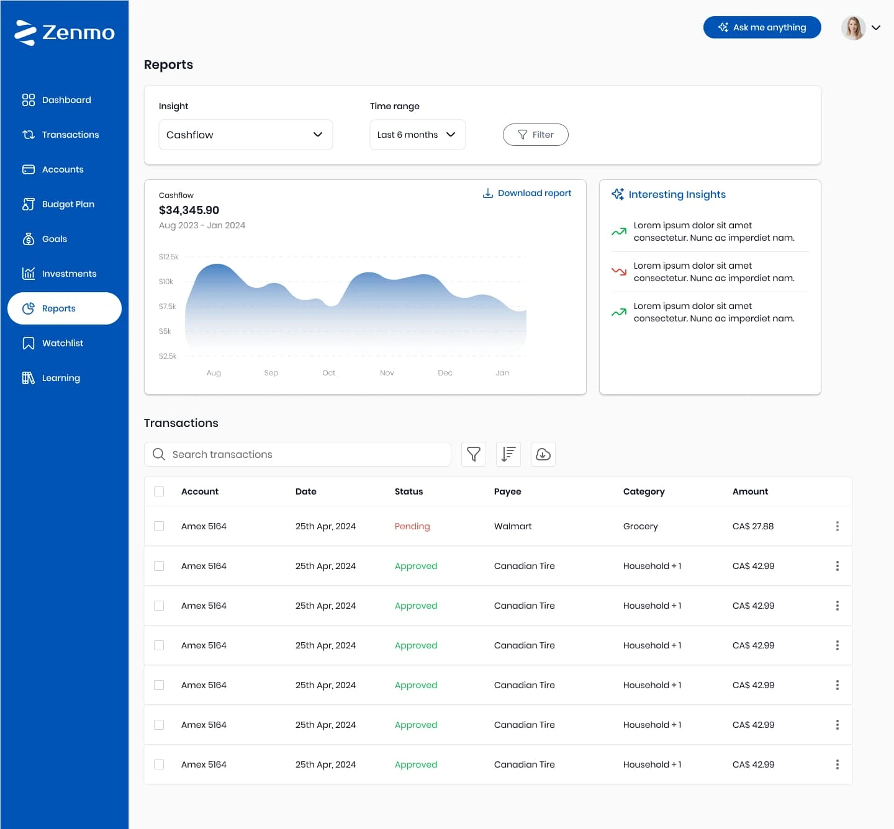Check the last Canadian Tire row checkbox
894x829 pixels.
click(x=159, y=764)
